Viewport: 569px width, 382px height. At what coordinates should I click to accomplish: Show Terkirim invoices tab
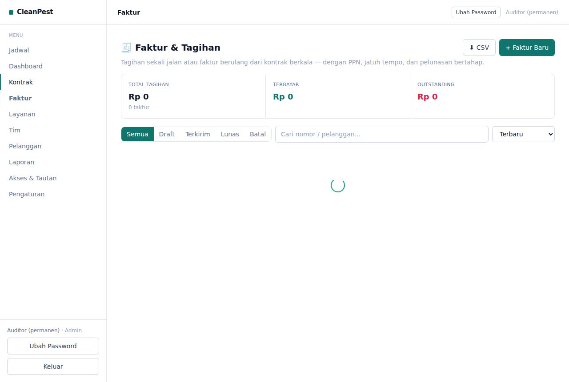click(x=198, y=134)
